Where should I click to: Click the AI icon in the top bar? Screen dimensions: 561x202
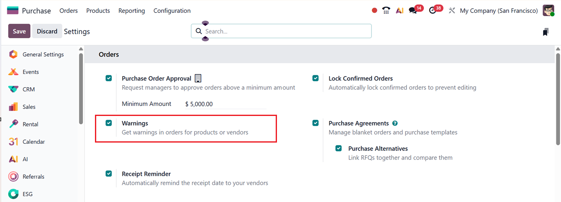tap(399, 11)
